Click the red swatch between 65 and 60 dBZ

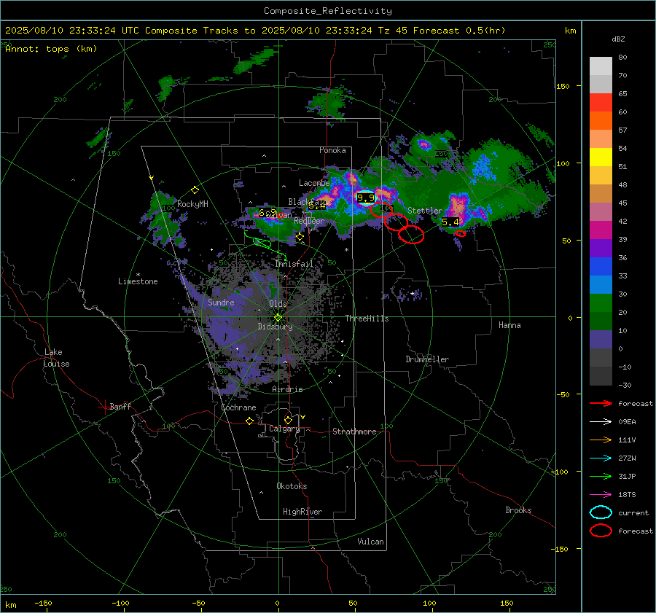tap(601, 103)
